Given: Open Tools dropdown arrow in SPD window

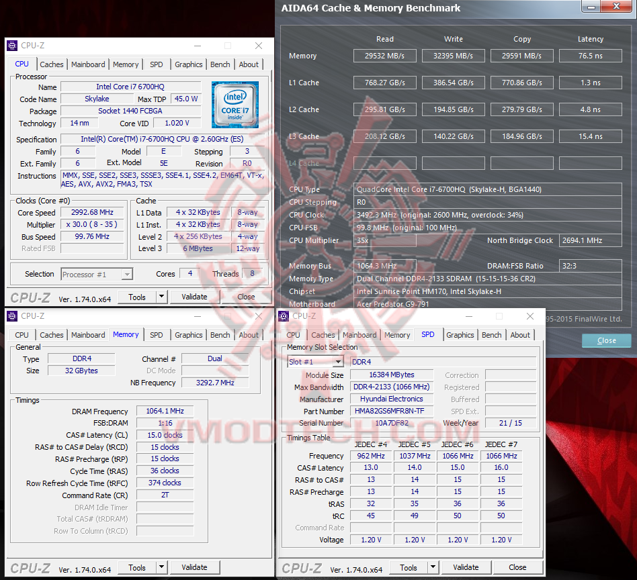Looking at the screenshot, I should tap(433, 567).
